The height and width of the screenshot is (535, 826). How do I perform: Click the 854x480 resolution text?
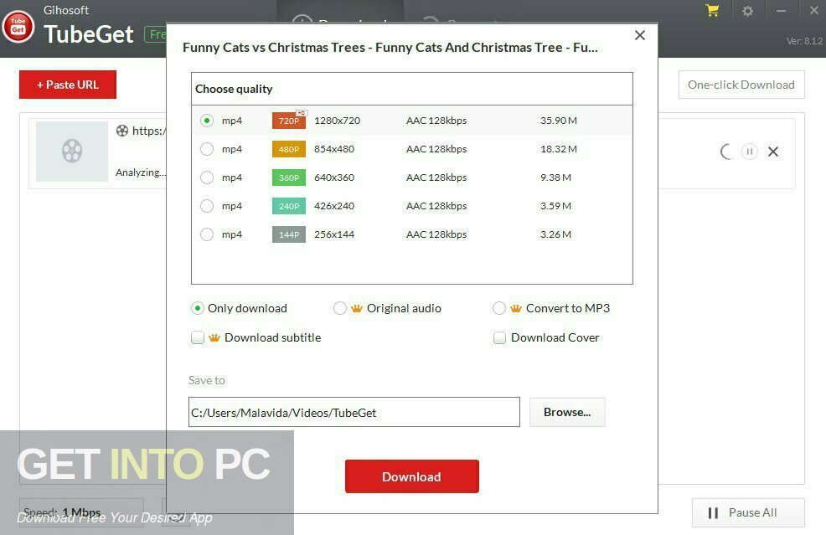[x=334, y=149]
